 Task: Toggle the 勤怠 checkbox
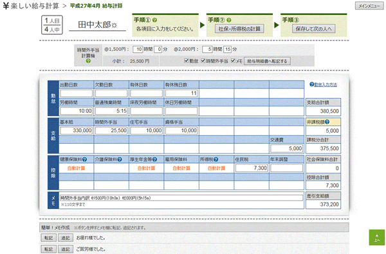(x=187, y=61)
